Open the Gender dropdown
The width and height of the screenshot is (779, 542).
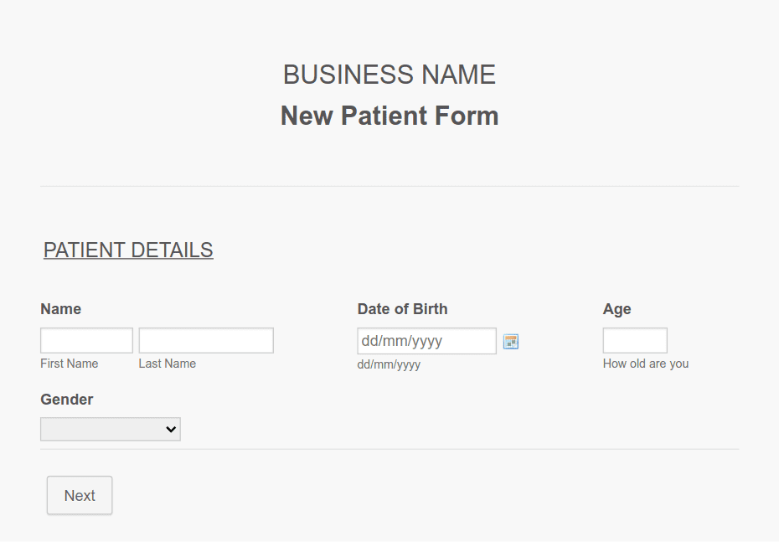tap(110, 429)
